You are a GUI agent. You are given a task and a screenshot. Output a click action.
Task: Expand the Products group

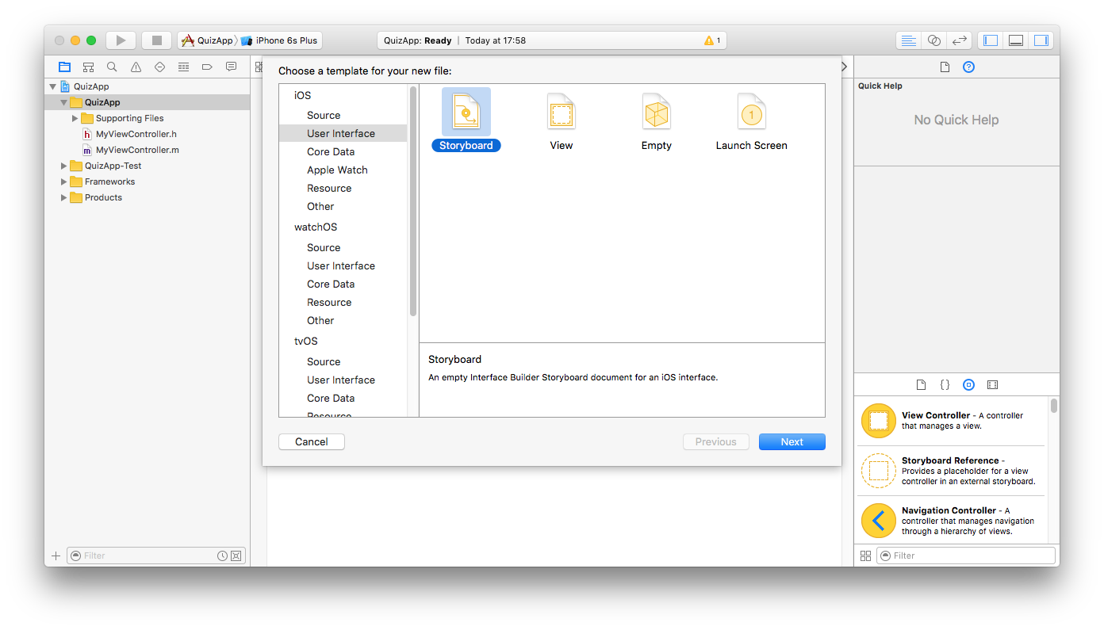[x=64, y=197]
